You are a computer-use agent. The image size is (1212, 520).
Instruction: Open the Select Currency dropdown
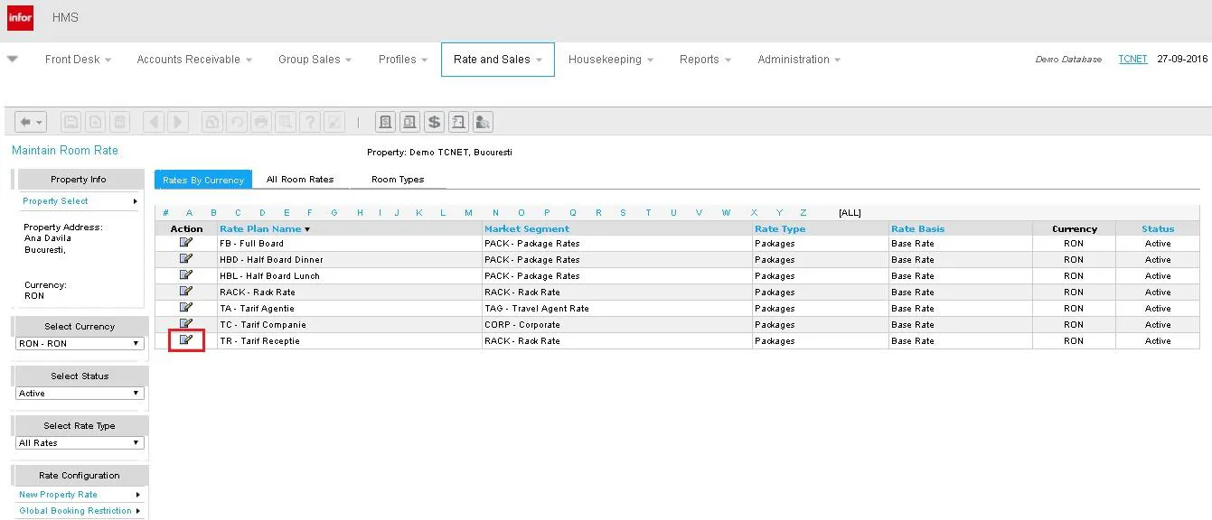coord(80,344)
